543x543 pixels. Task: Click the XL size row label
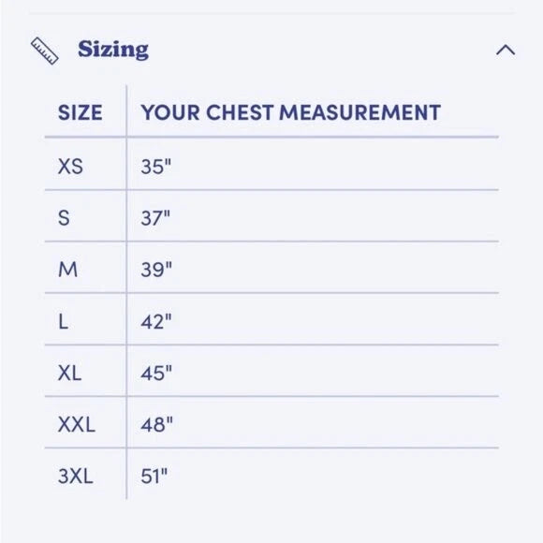pos(69,374)
